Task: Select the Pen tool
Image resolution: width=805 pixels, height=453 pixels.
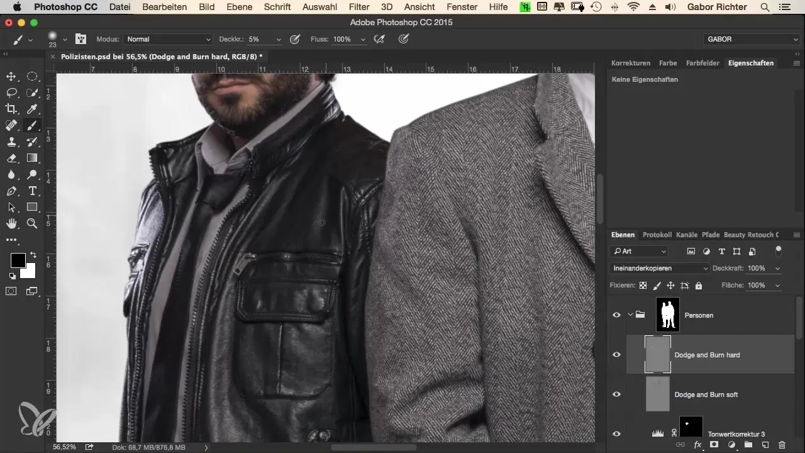Action: click(11, 191)
